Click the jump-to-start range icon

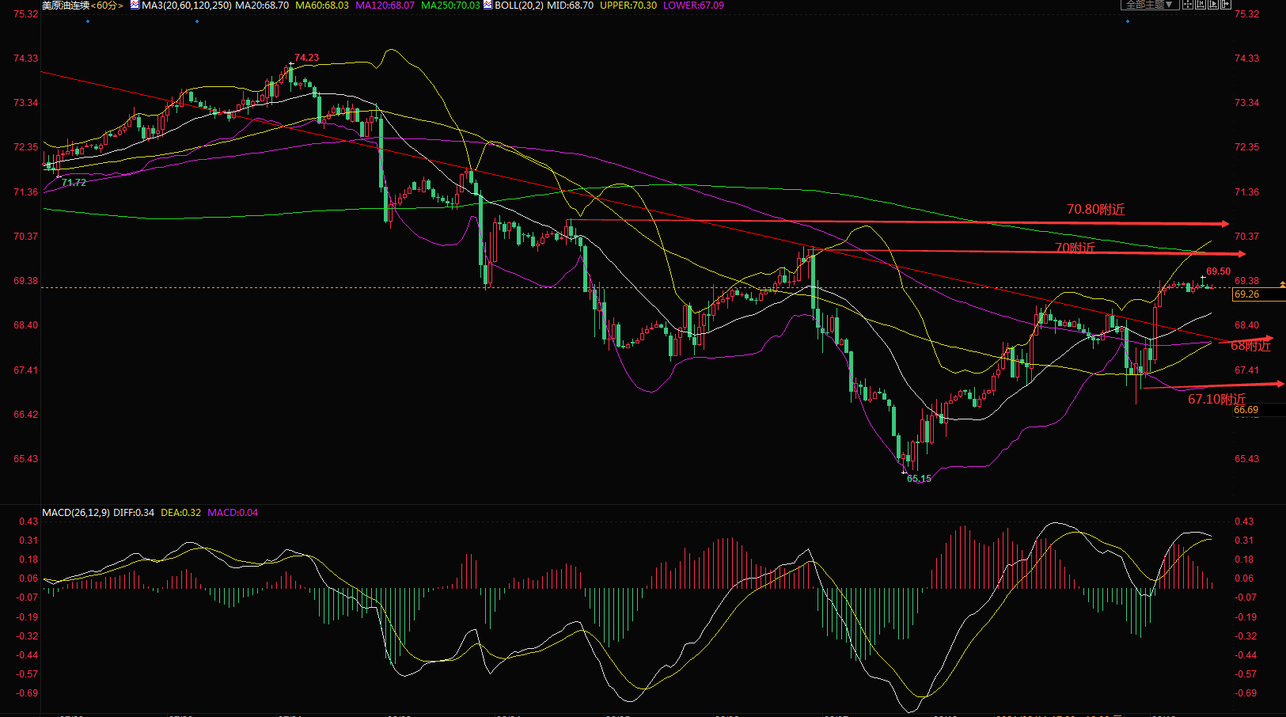pyautogui.click(x=1201, y=4)
